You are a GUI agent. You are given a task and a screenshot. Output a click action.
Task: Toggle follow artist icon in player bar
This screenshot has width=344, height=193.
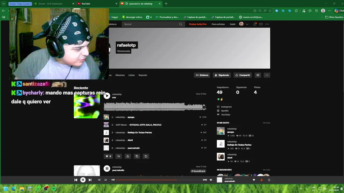(x=261, y=180)
